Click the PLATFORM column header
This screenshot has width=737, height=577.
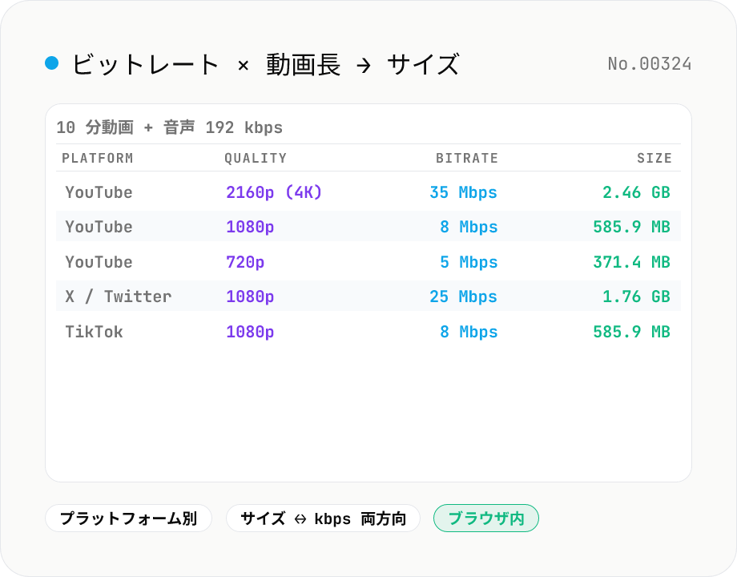tap(97, 158)
